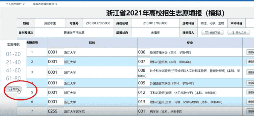The image size is (254, 116).
Task: Click school code field in row 3
Action: pyautogui.click(x=56, y=72)
